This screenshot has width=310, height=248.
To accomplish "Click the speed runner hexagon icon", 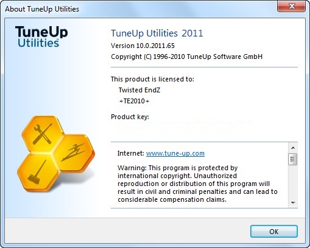I will (x=74, y=153).
